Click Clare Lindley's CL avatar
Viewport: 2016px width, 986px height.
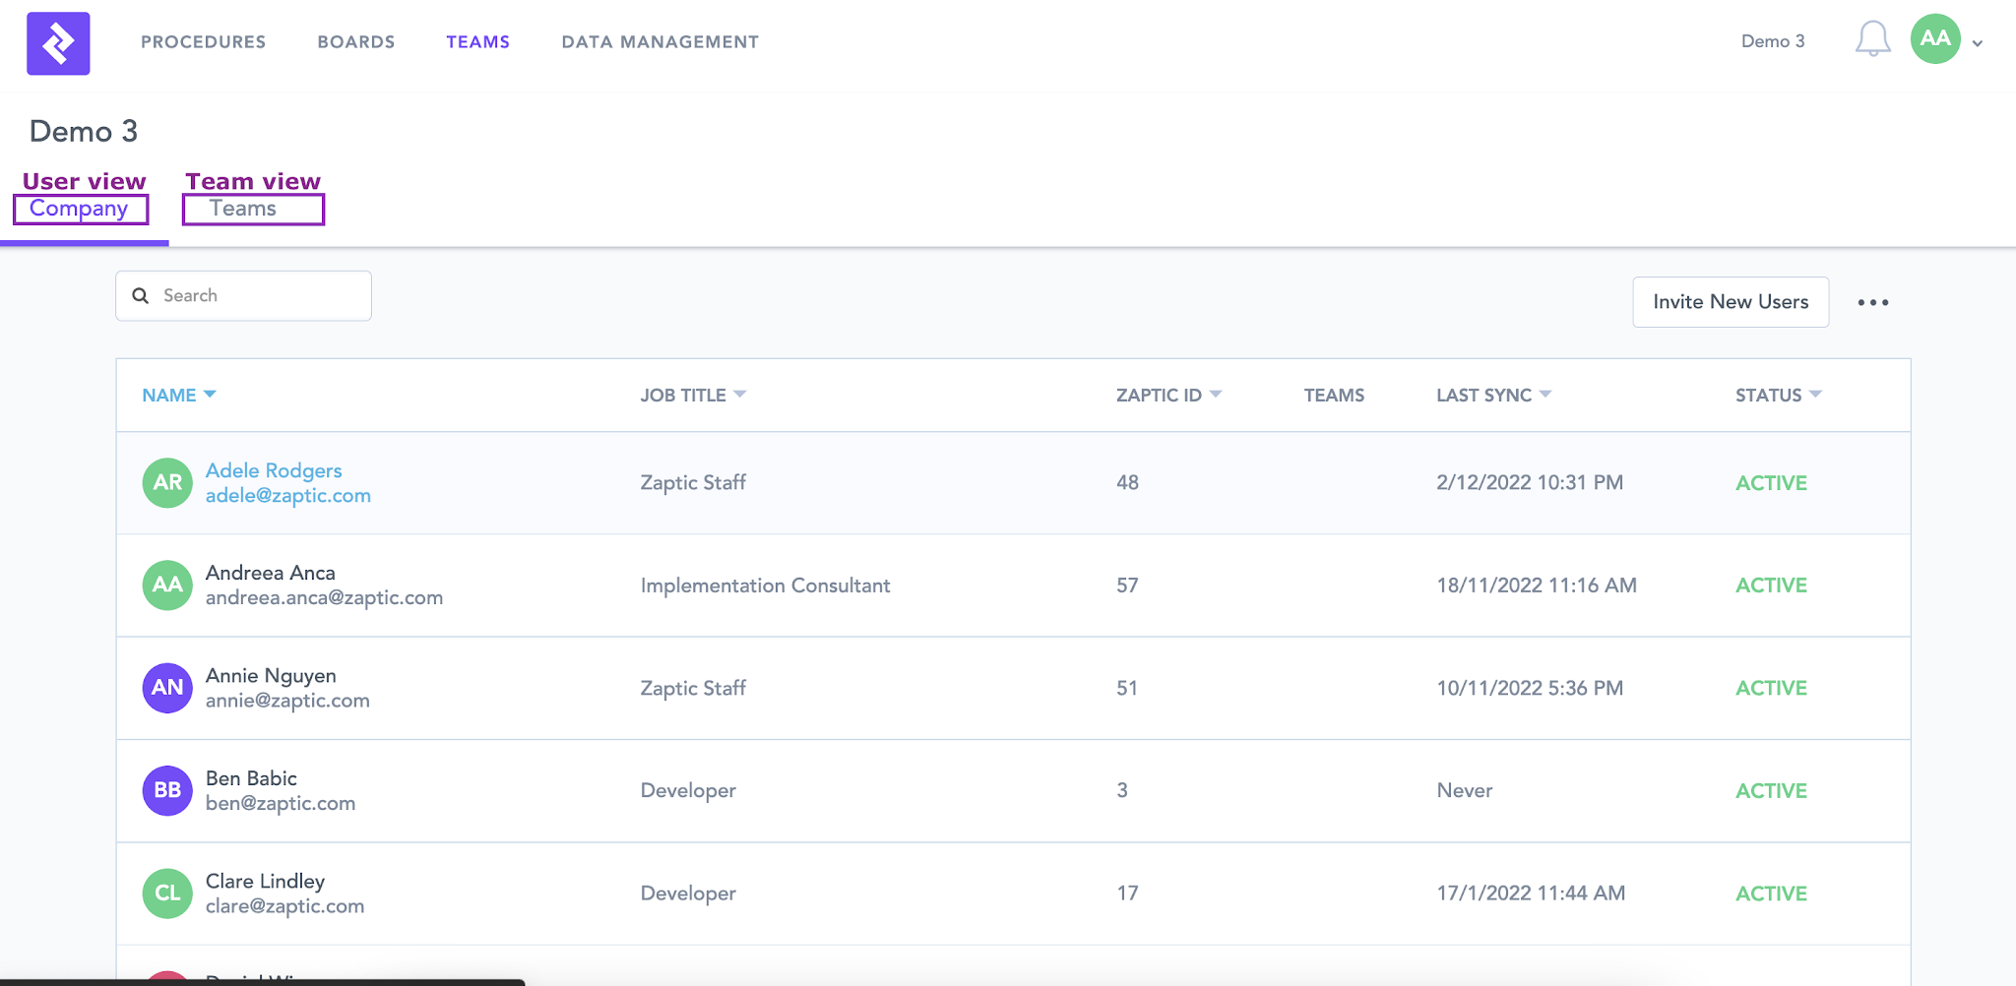(167, 893)
